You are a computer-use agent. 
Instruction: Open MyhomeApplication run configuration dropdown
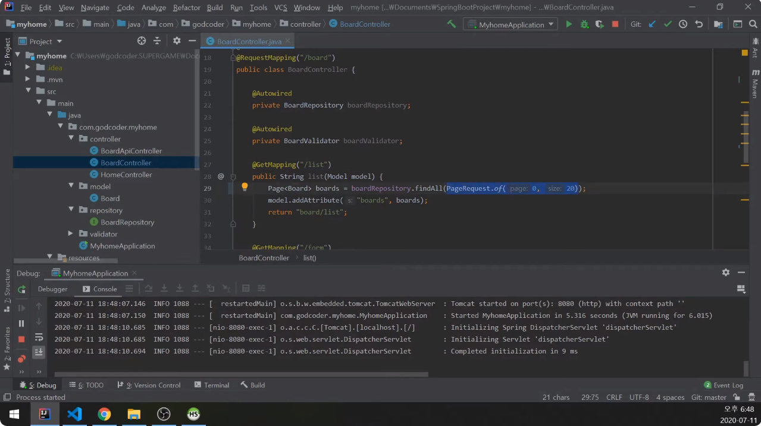point(511,24)
